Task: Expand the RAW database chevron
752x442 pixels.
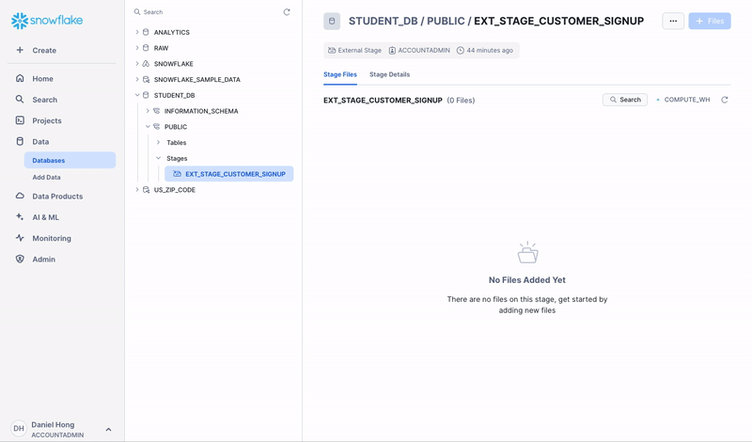Action: tap(137, 48)
